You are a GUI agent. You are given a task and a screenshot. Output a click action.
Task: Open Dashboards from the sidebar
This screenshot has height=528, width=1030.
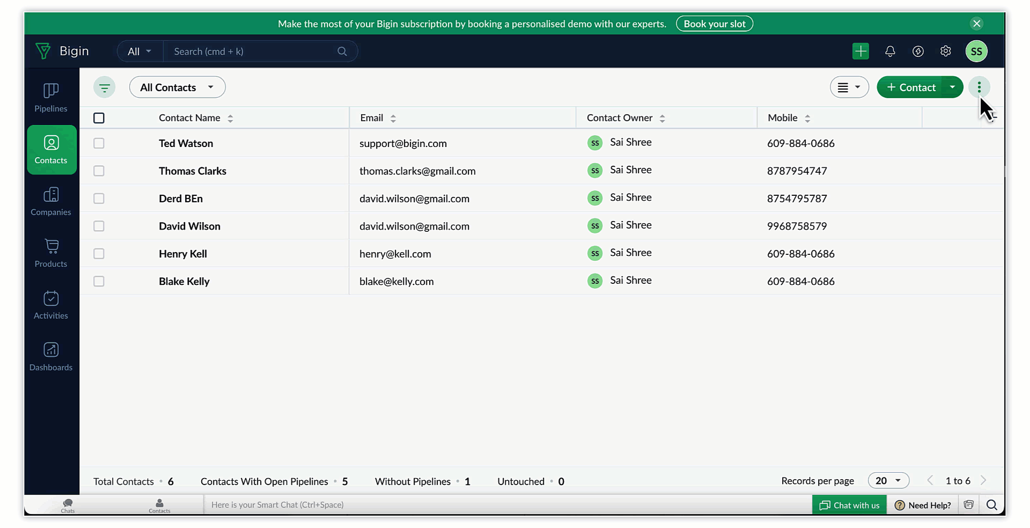pyautogui.click(x=51, y=357)
